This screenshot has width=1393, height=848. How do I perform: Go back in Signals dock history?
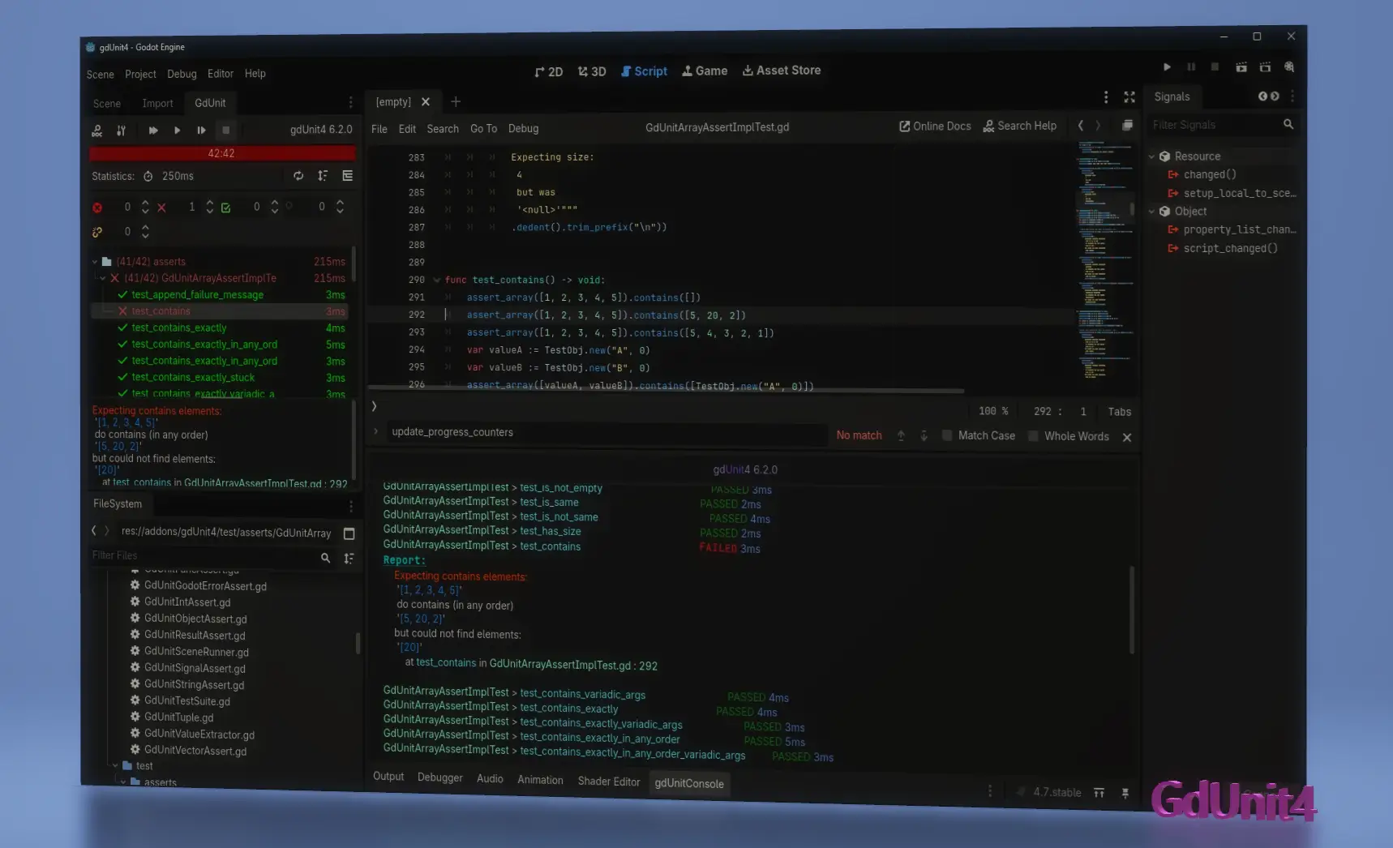(x=1262, y=96)
